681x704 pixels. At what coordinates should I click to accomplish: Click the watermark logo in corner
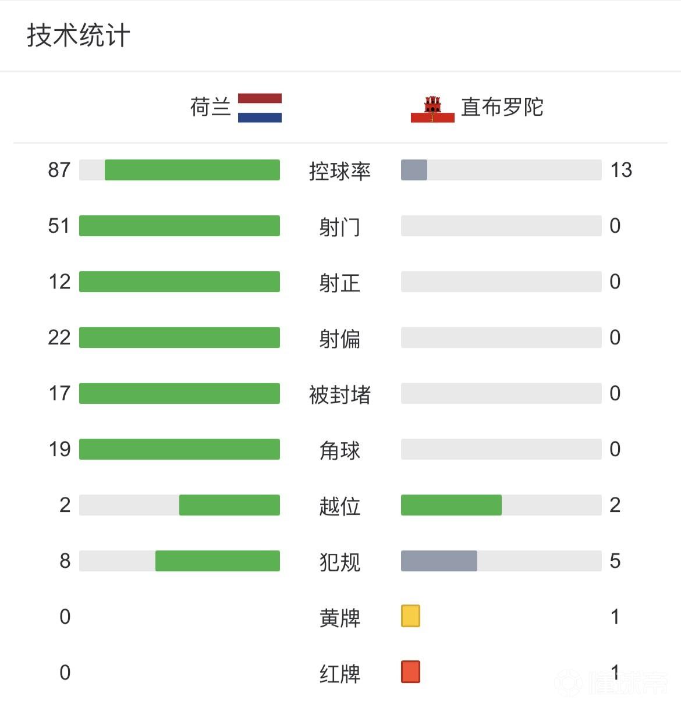point(611,682)
